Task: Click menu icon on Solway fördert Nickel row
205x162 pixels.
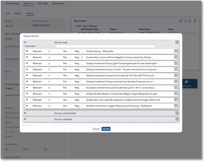Action: pyautogui.click(x=176, y=94)
